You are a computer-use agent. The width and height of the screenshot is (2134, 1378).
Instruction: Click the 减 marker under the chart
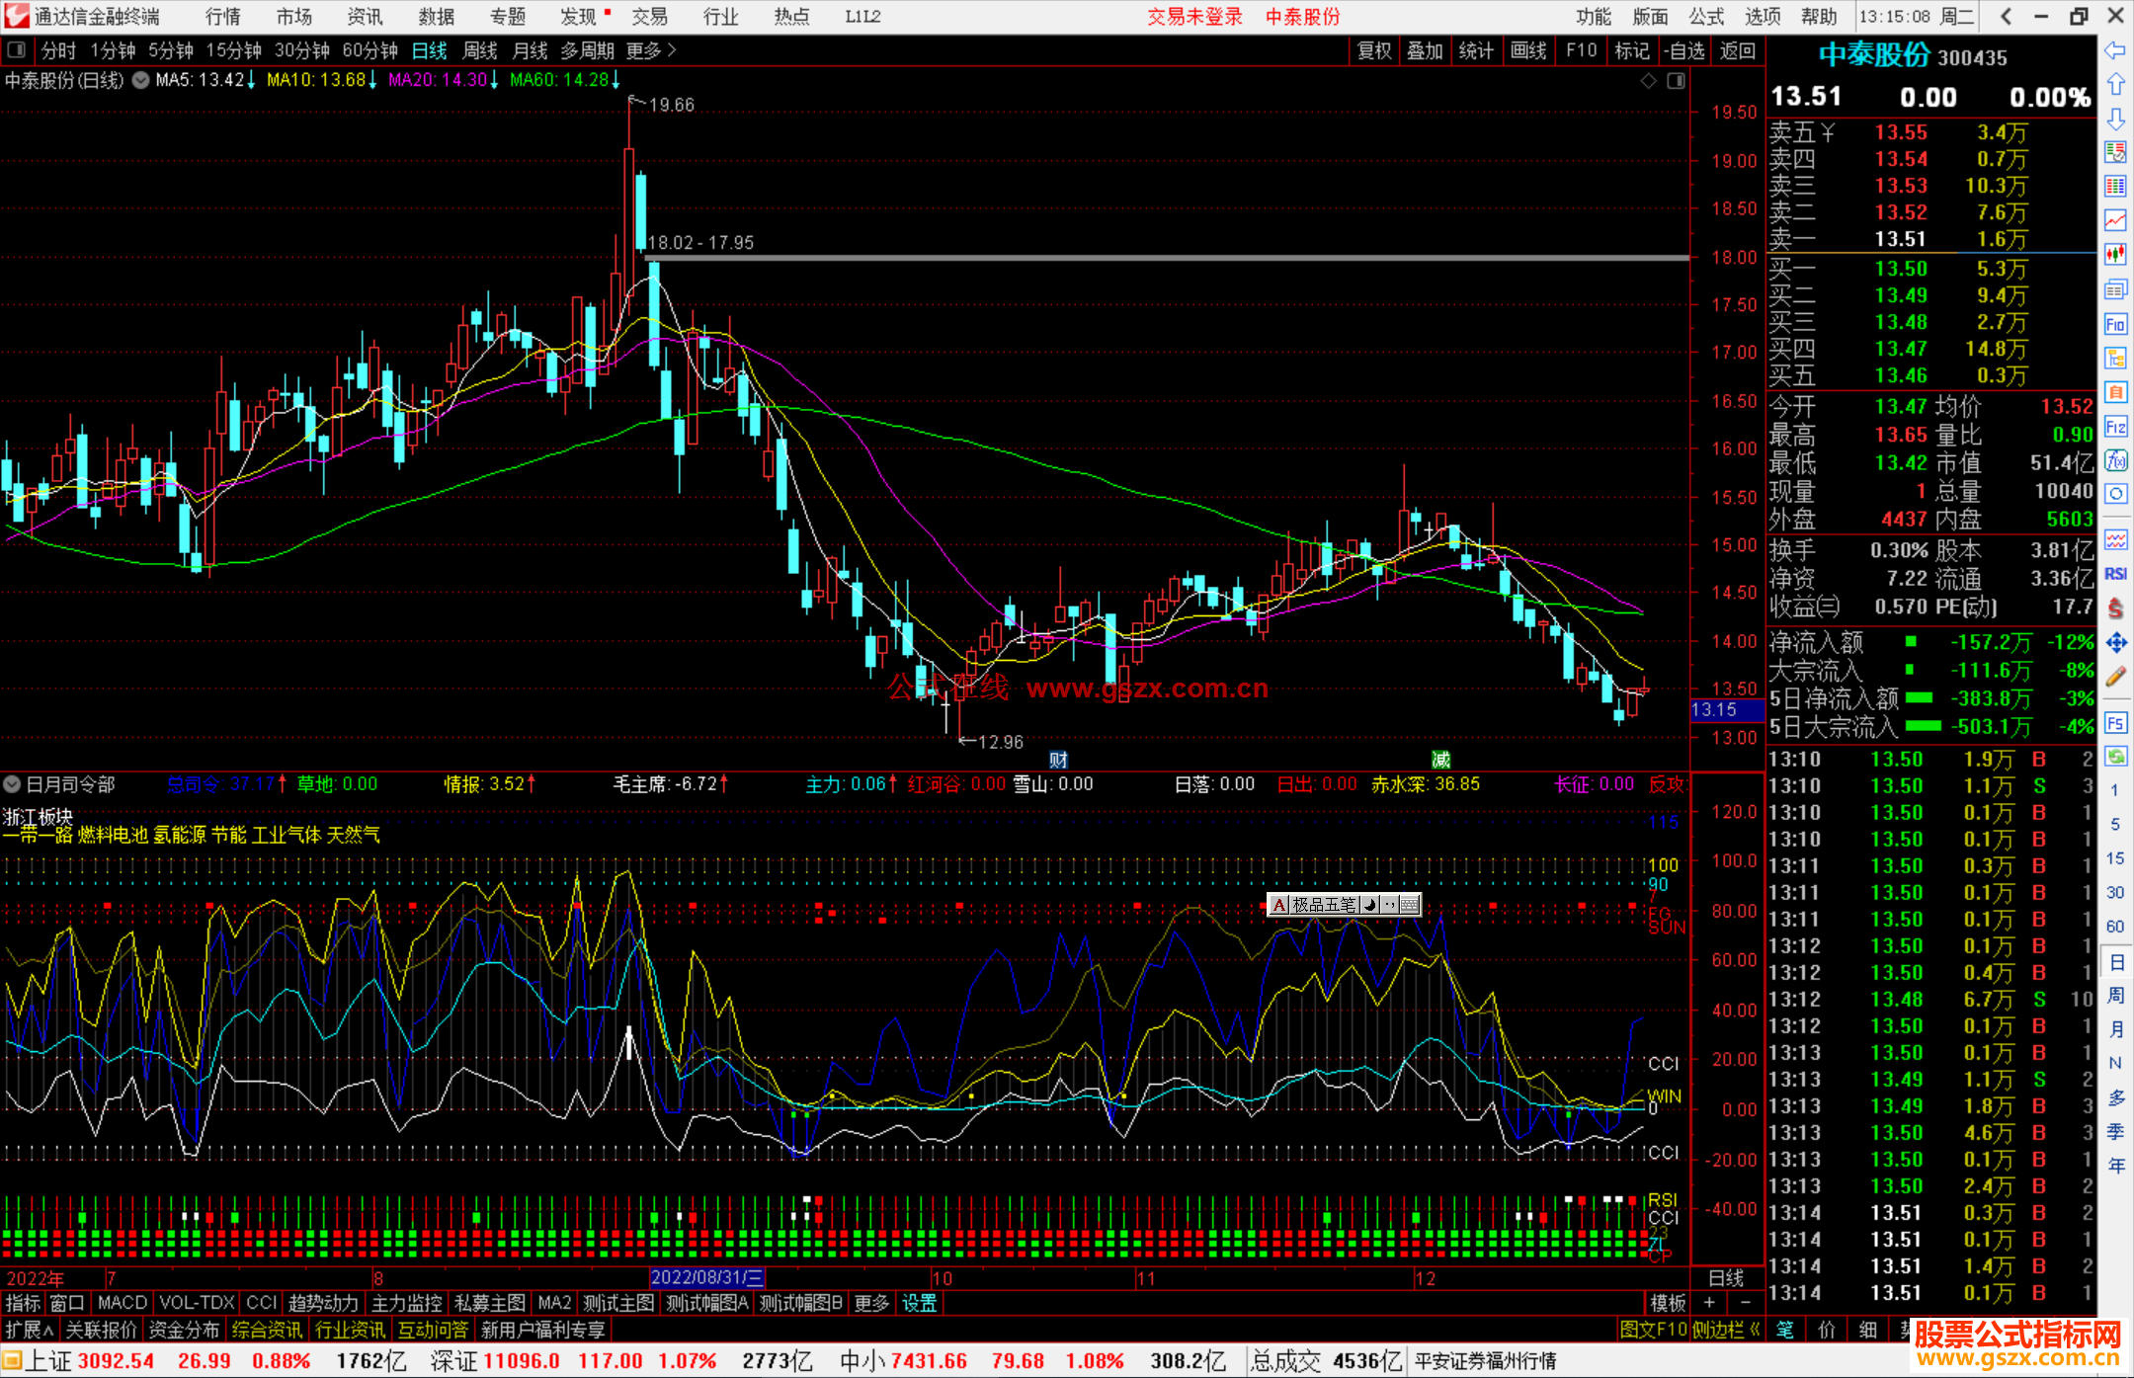click(1441, 759)
